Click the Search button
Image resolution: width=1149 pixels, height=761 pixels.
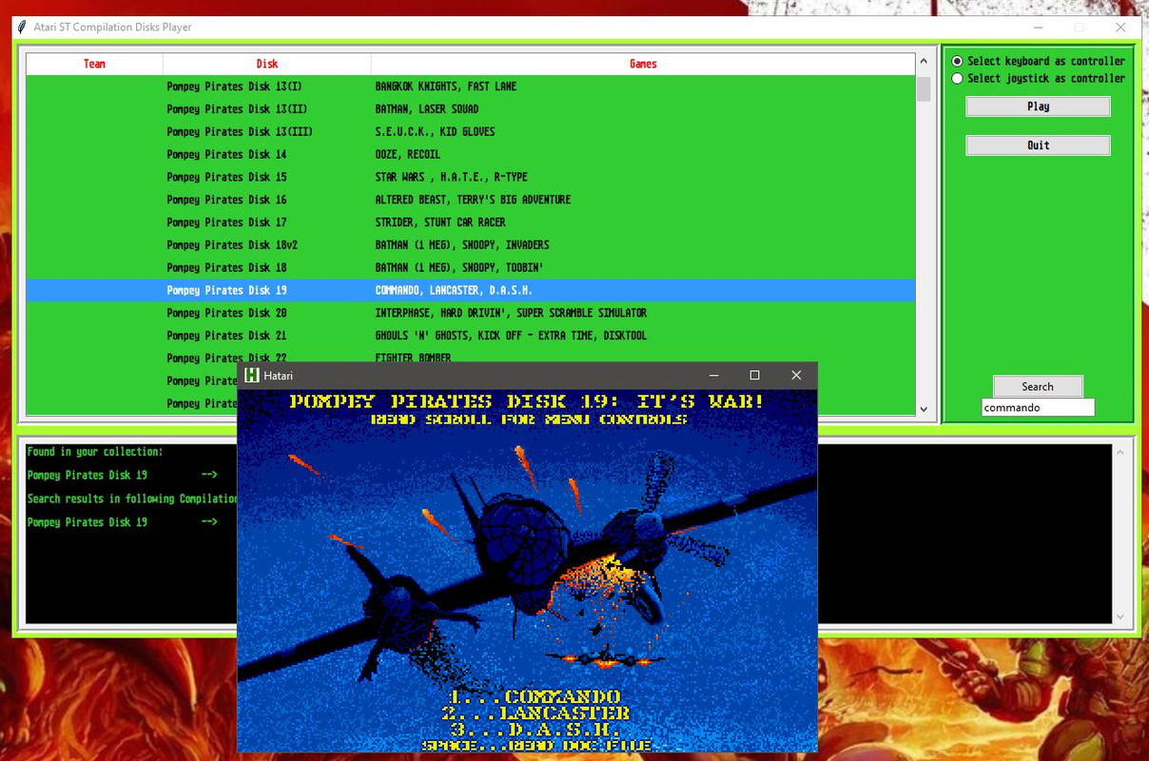(x=1038, y=386)
